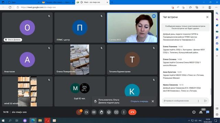This screenshot has height=123, width=220.
Task: Open Edge collections icon
Action: [x=197, y=8]
